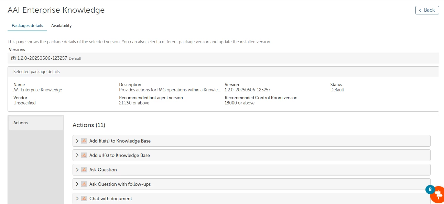Open the Actions side tab
This screenshot has width=444, height=204.
click(x=36, y=123)
